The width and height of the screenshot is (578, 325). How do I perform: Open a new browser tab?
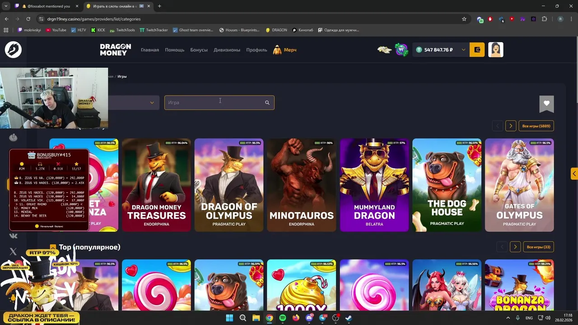coord(159,6)
